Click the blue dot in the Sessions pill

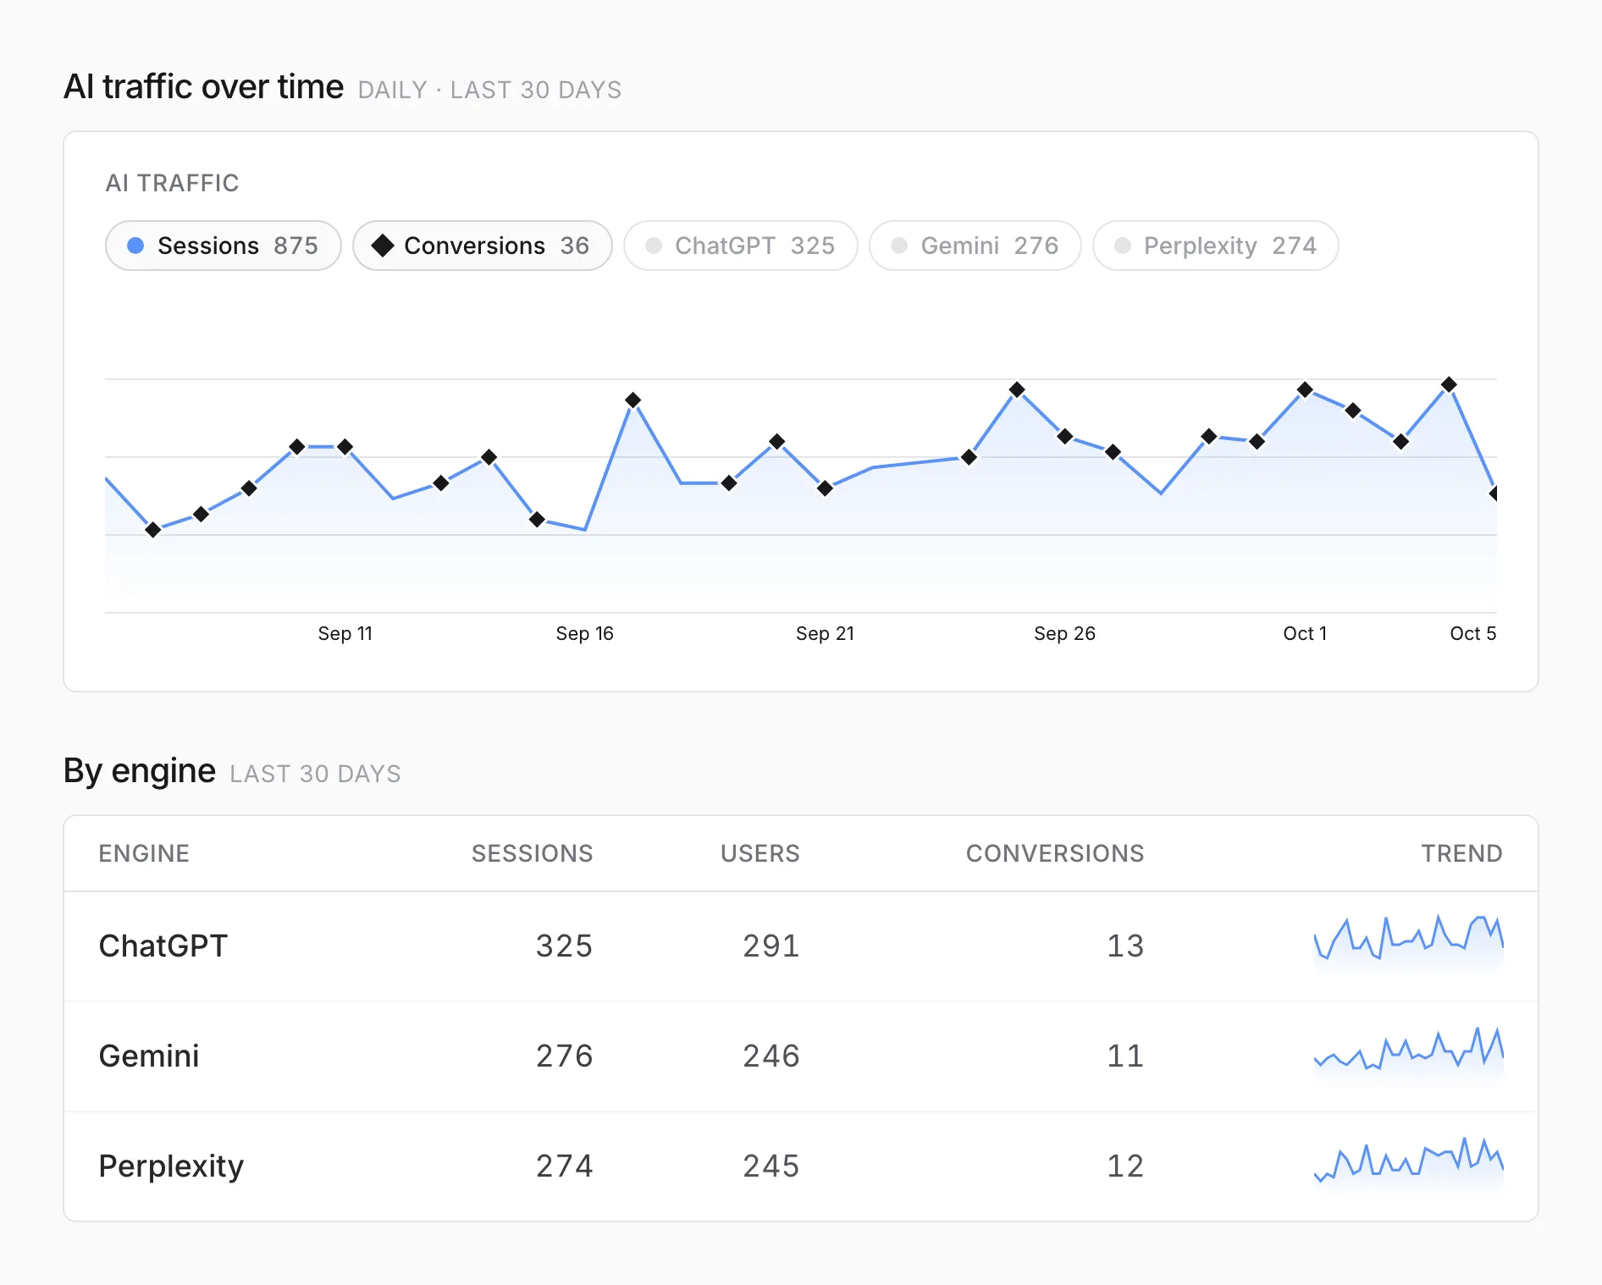135,245
